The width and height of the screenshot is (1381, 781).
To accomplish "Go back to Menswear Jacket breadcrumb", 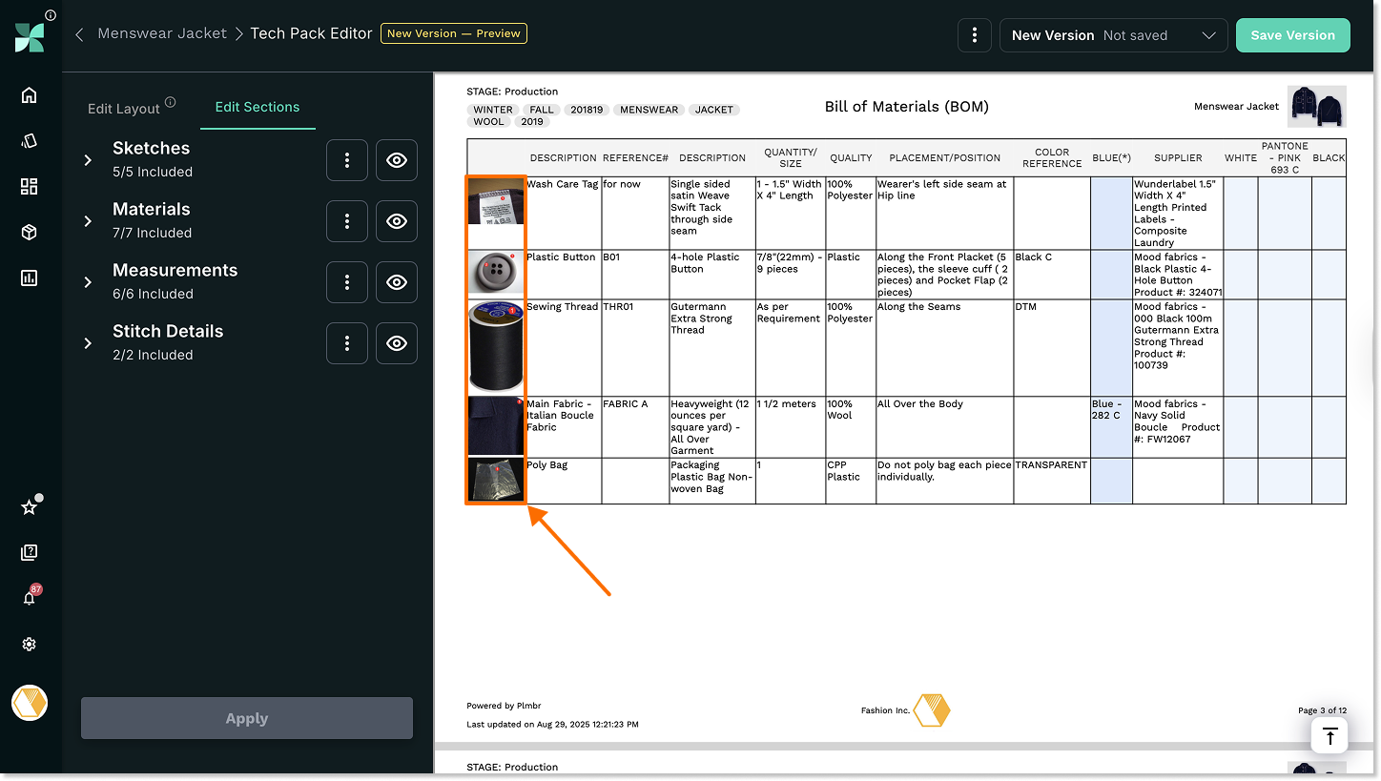I will click(162, 33).
